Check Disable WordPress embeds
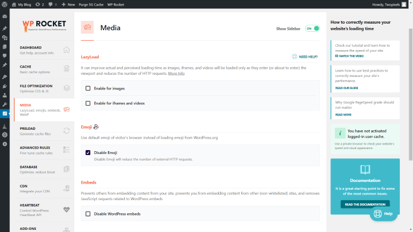The width and height of the screenshot is (413, 232). point(88,214)
